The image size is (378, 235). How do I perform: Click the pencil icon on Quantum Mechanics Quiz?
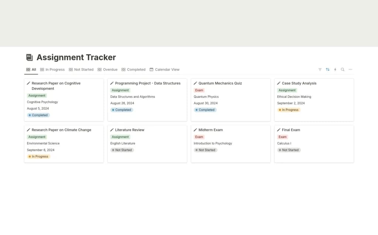[195, 83]
